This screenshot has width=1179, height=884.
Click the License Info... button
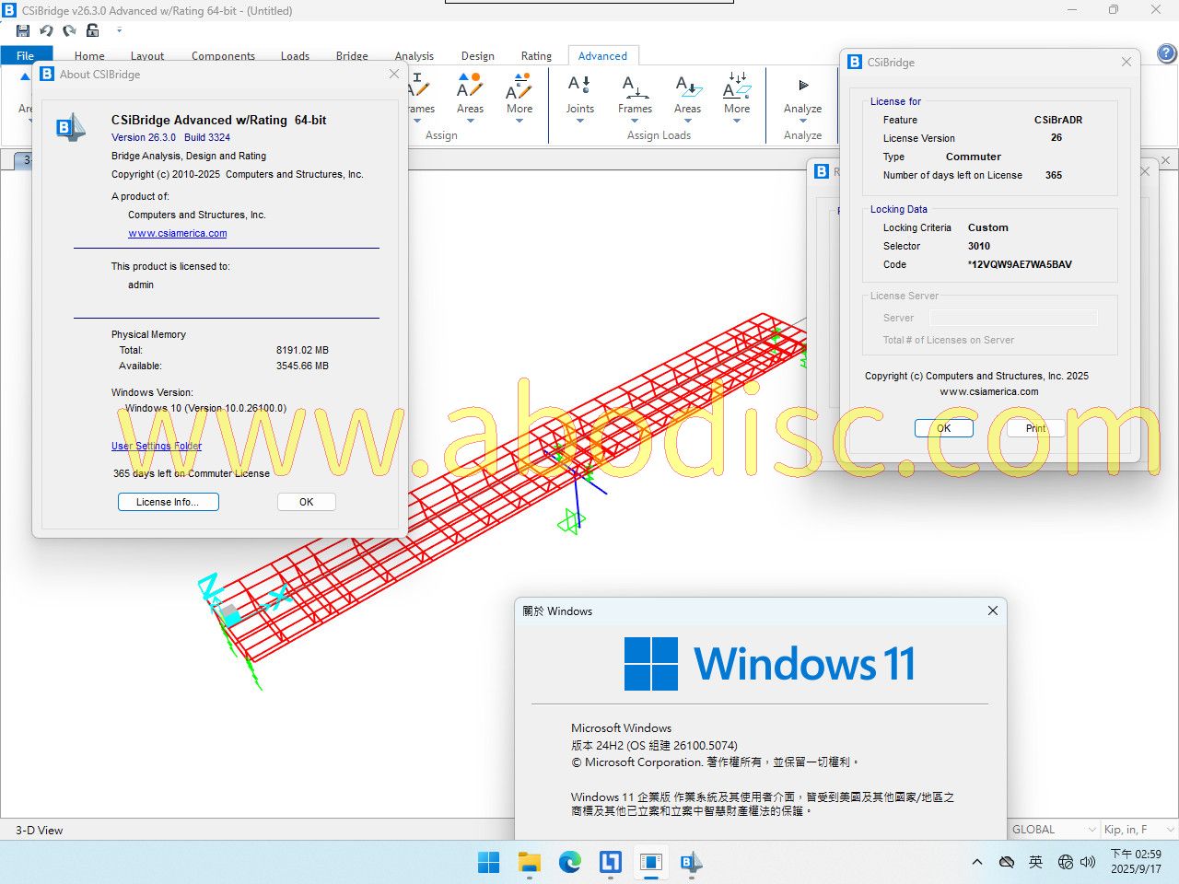pos(168,502)
